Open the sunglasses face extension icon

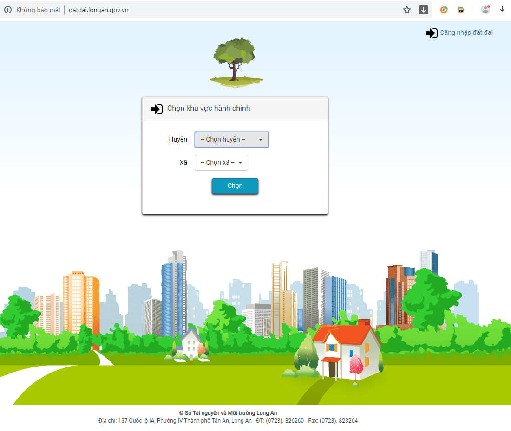point(460,10)
